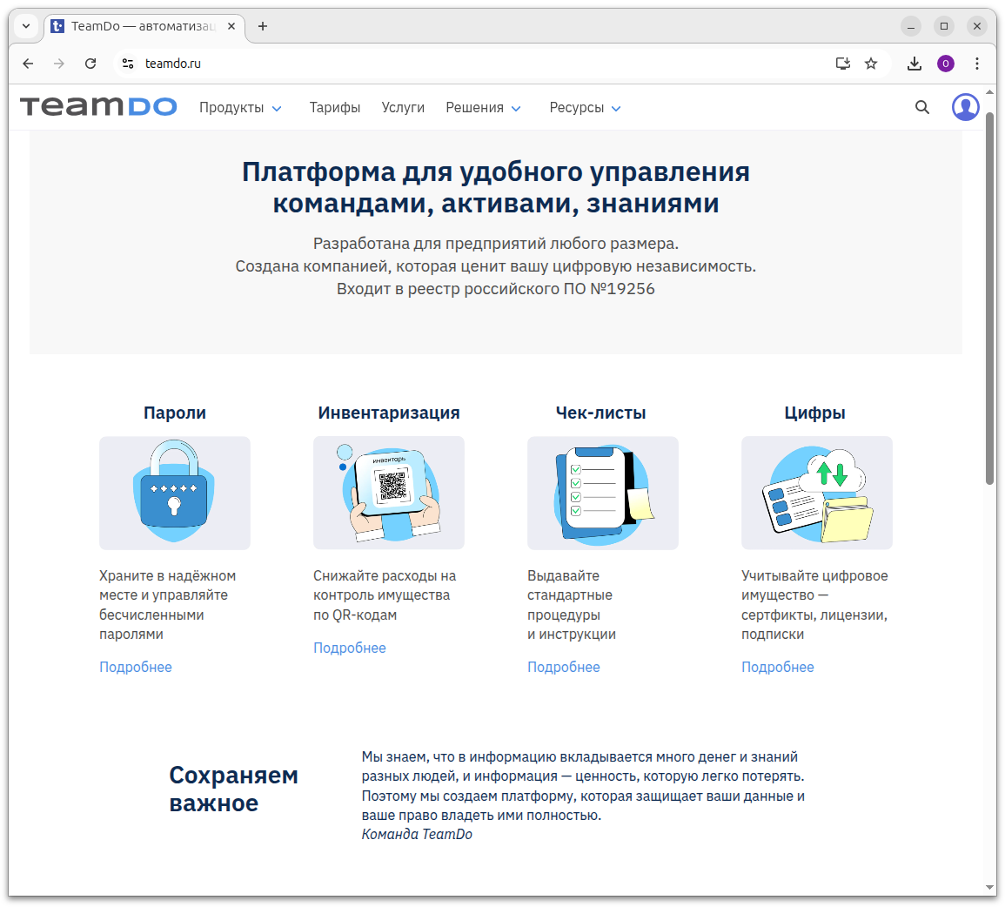Expand the Решения menu

(483, 108)
